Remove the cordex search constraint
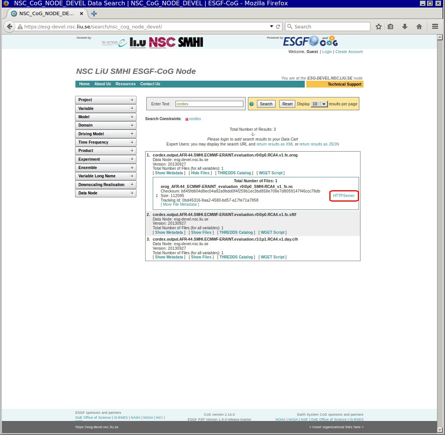Screen dimensions: 445x435 tap(187, 119)
